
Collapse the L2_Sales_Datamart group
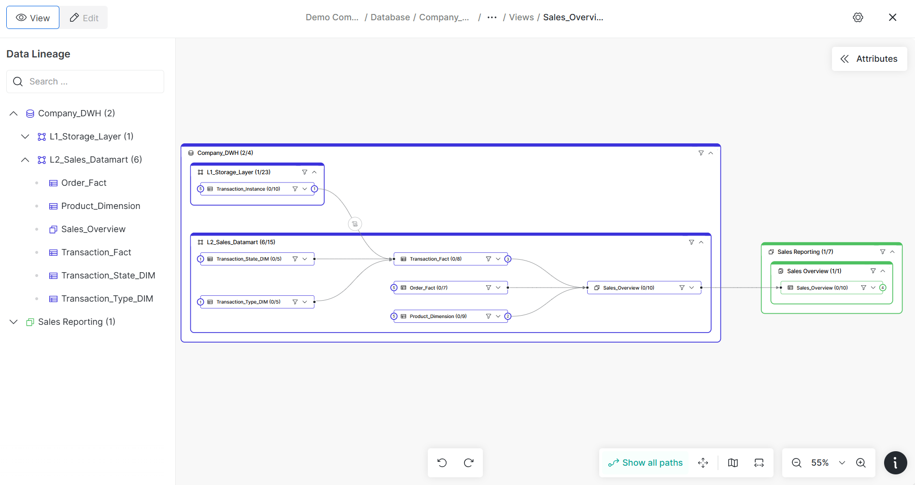[701, 242]
